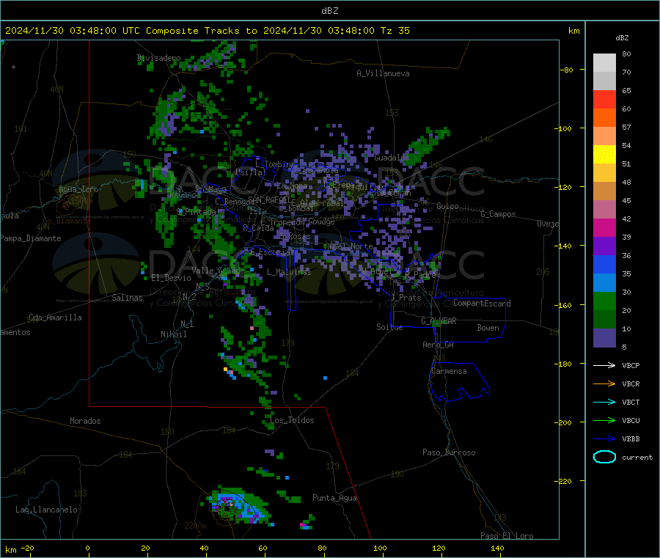
Task: Select the 60 dBZ orange-red swatch
Action: 604,117
